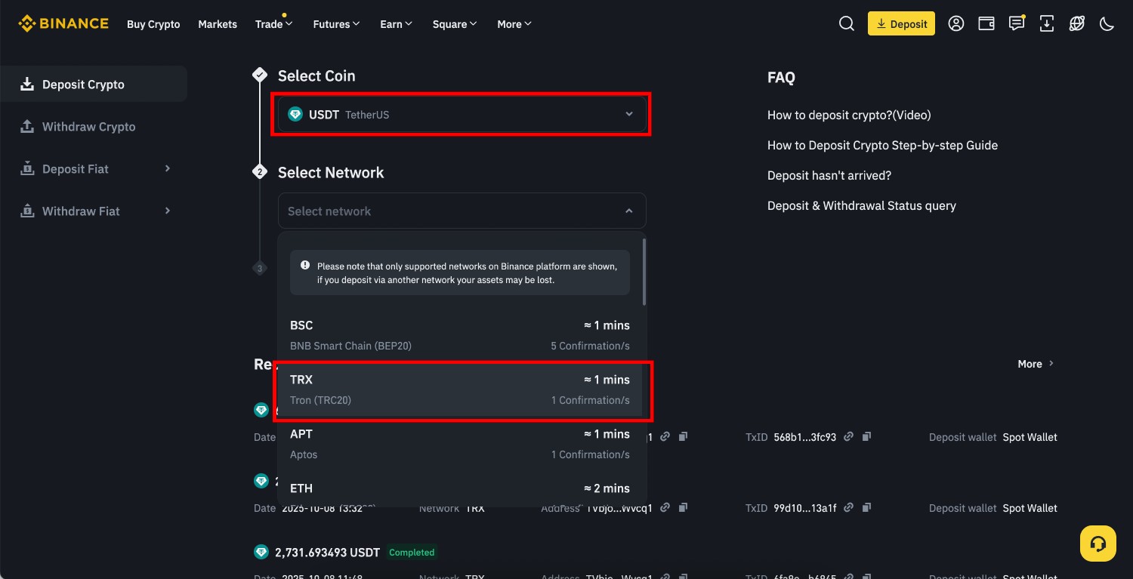This screenshot has height=579, width=1133.
Task: Click the info icon in network notice
Action: point(305,266)
